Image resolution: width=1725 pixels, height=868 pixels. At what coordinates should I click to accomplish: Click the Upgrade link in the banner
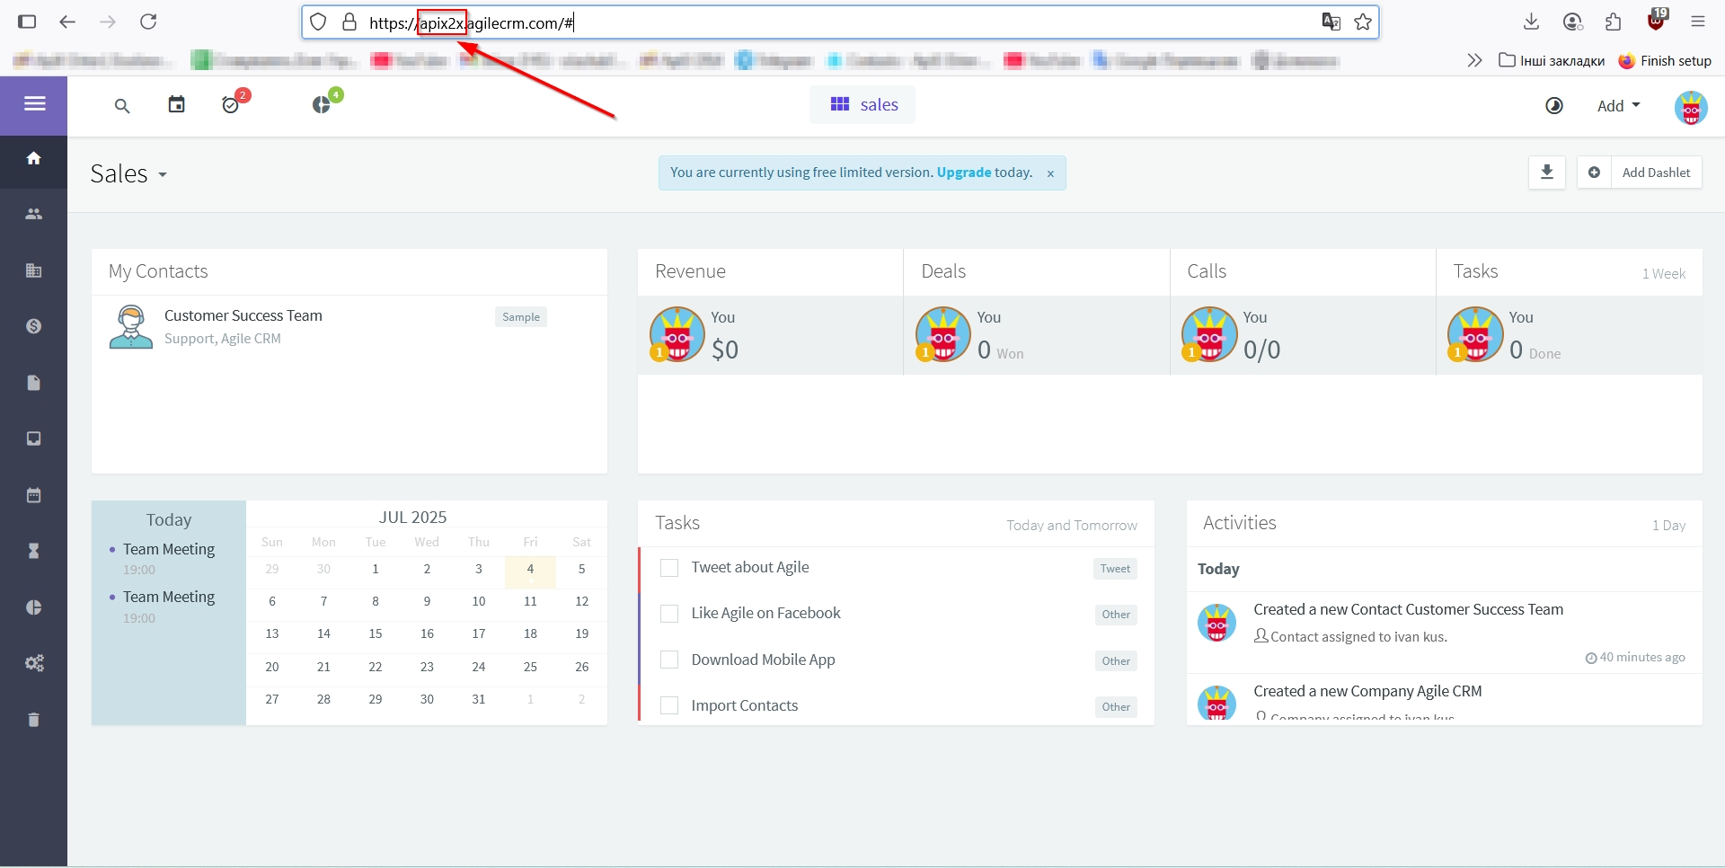[x=964, y=173]
